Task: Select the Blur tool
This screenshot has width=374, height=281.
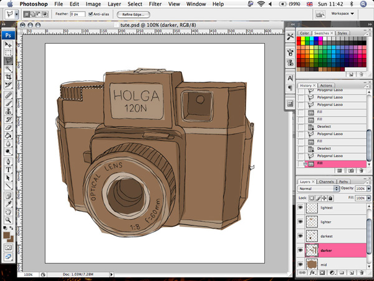Action: click(8, 144)
